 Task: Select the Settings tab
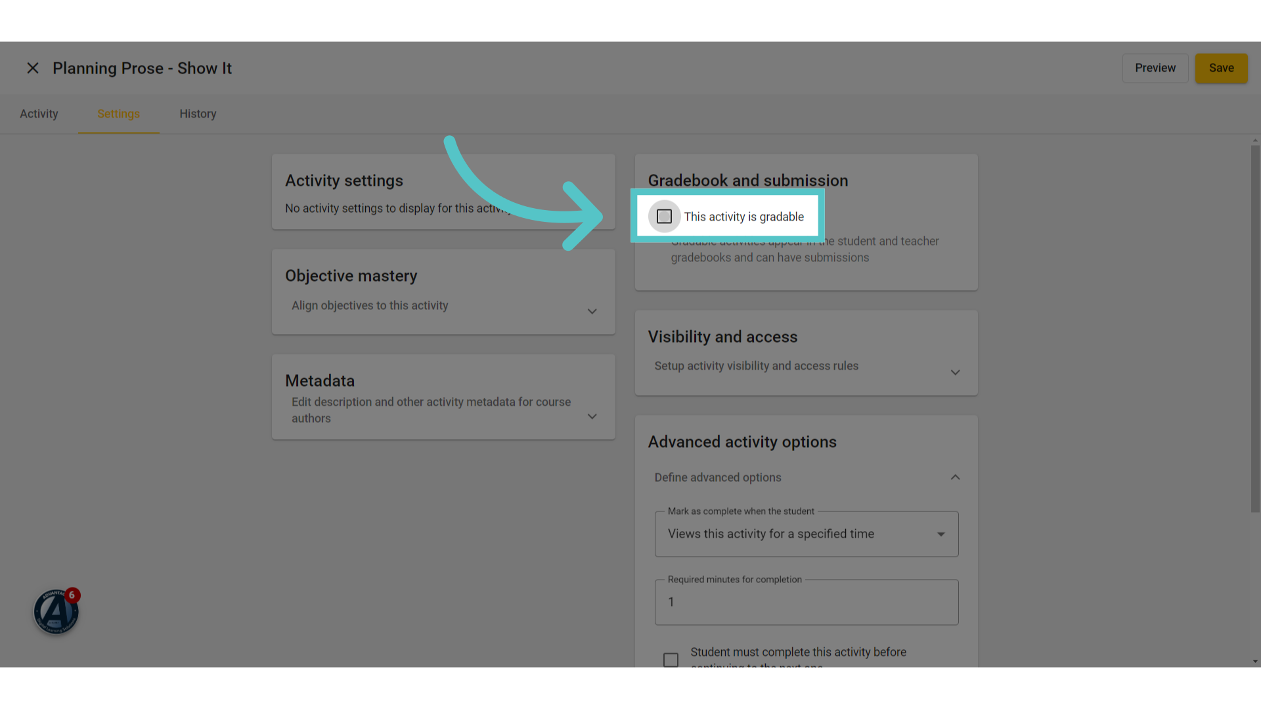(118, 114)
